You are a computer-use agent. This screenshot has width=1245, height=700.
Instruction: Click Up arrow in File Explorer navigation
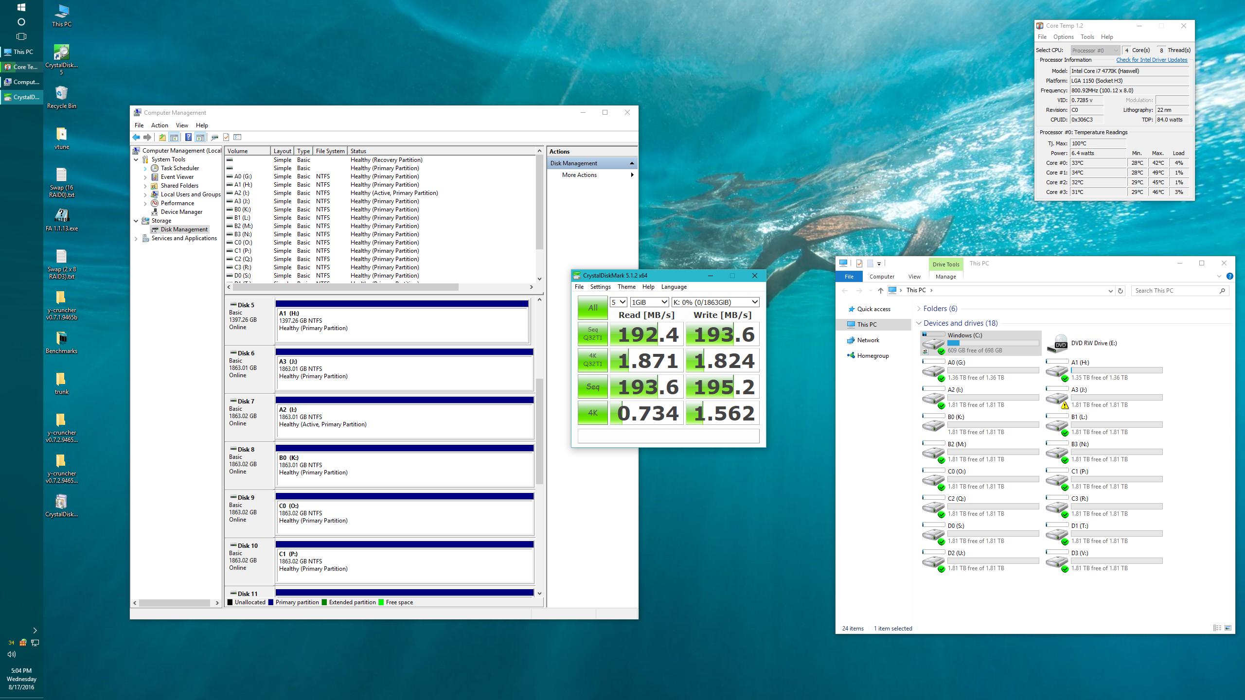point(880,291)
